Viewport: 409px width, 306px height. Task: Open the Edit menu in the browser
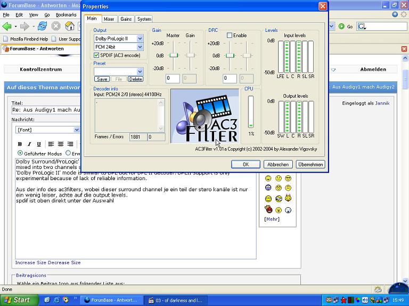pyautogui.click(x=19, y=15)
